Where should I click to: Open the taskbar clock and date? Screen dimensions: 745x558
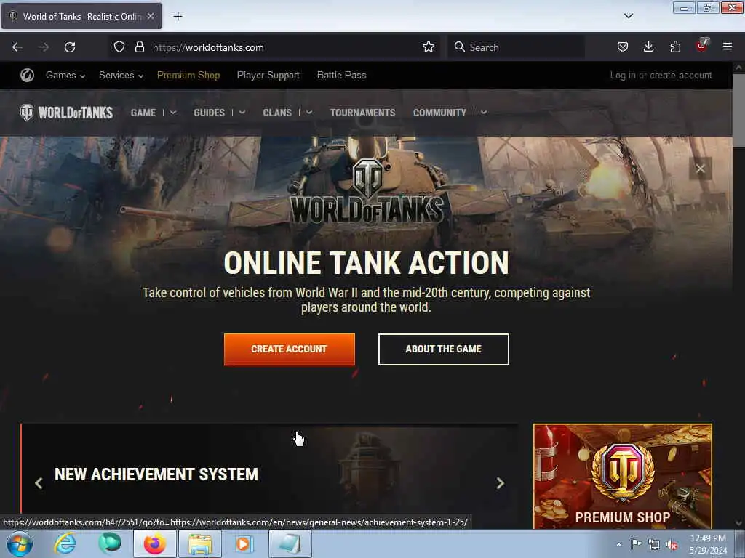tap(708, 544)
